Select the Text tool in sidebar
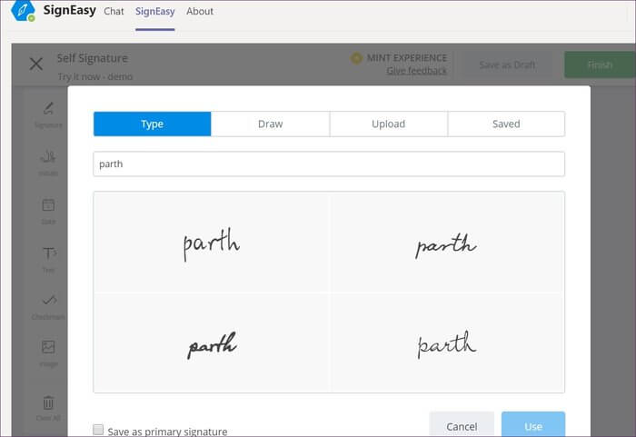 pyautogui.click(x=48, y=259)
